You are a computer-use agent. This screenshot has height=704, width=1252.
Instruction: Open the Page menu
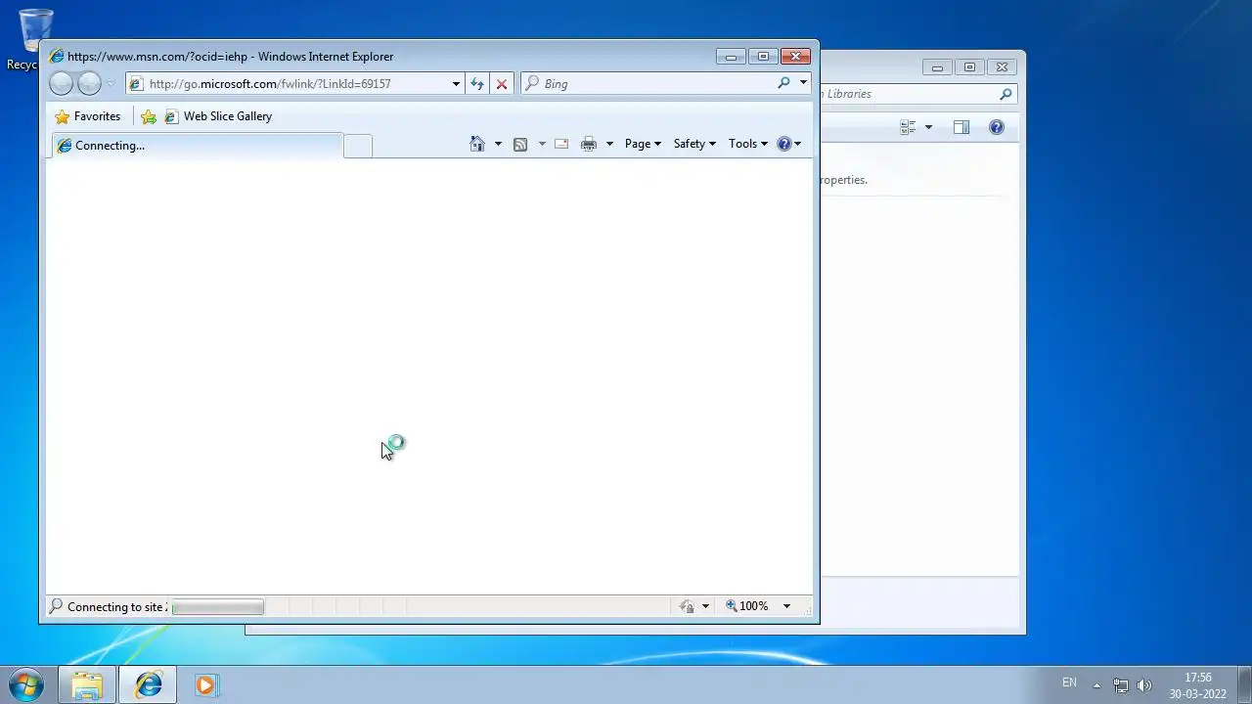pos(643,144)
